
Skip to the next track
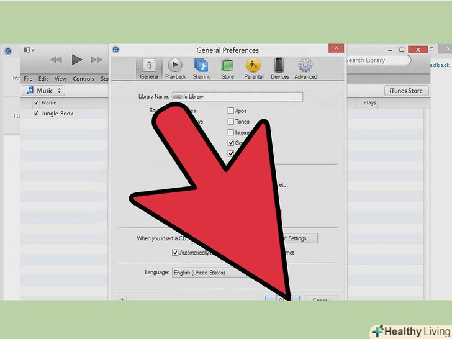97,60
